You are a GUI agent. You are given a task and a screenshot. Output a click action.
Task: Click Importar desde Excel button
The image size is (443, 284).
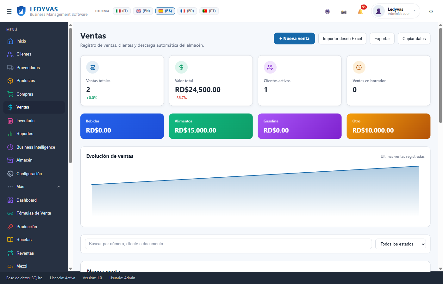[342, 38]
